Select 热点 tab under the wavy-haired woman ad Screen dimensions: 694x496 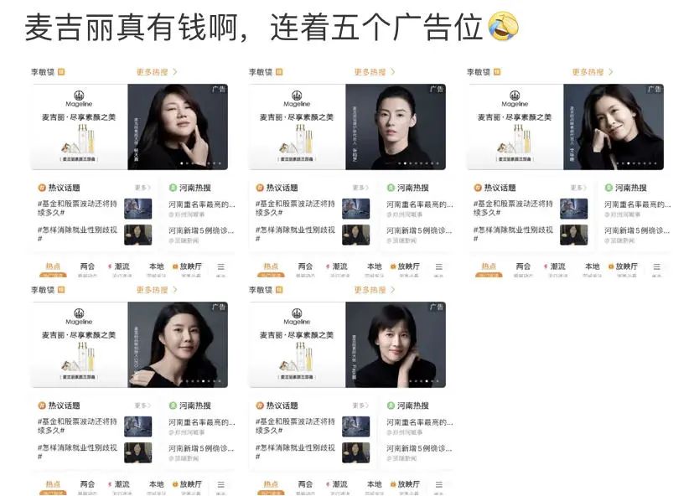point(53,484)
